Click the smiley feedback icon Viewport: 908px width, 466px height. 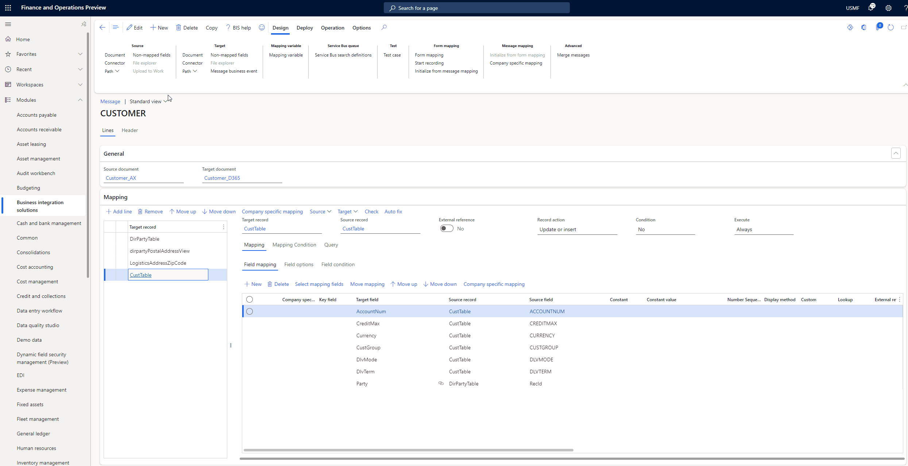(x=262, y=27)
